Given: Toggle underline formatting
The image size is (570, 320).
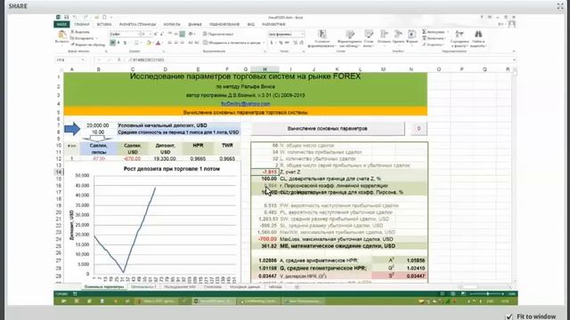Looking at the screenshot, I should [x=125, y=44].
